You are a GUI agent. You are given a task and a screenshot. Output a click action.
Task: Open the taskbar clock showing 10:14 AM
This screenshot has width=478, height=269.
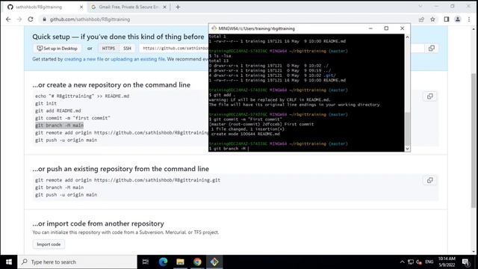coord(447,262)
